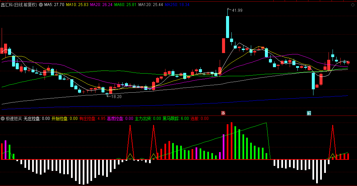Click the MA60: 25.81 label
Image resolution: width=357 pixels, height=186 pixels.
(x=126, y=5)
